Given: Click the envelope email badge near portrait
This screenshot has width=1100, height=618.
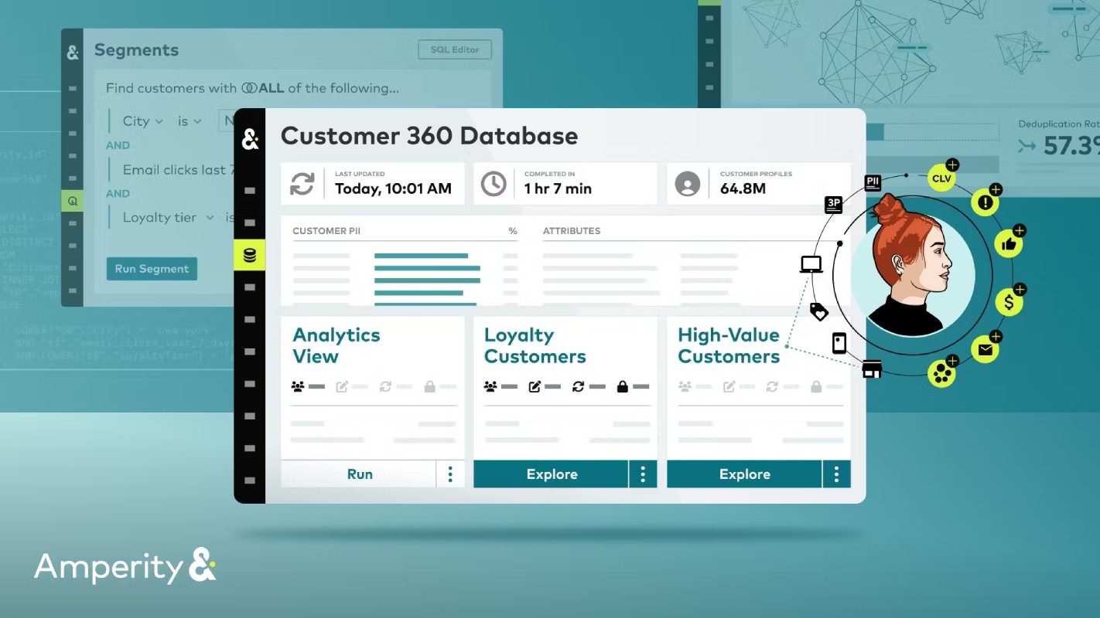Looking at the screenshot, I should pyautogui.click(x=985, y=349).
